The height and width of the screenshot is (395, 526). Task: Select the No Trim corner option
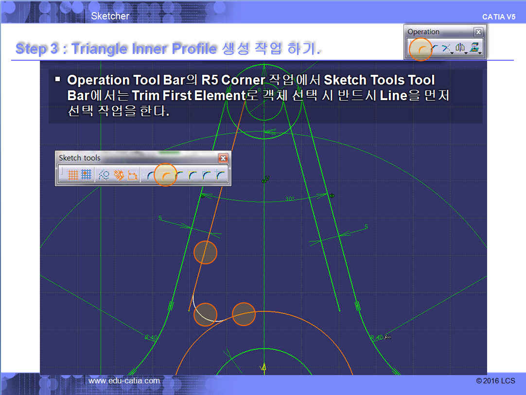180,175
